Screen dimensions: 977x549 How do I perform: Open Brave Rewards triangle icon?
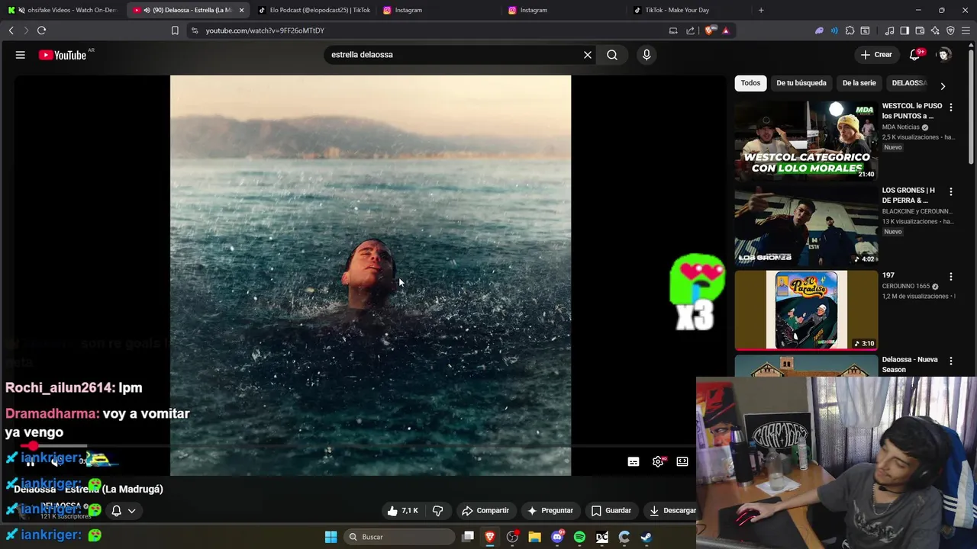pyautogui.click(x=726, y=30)
